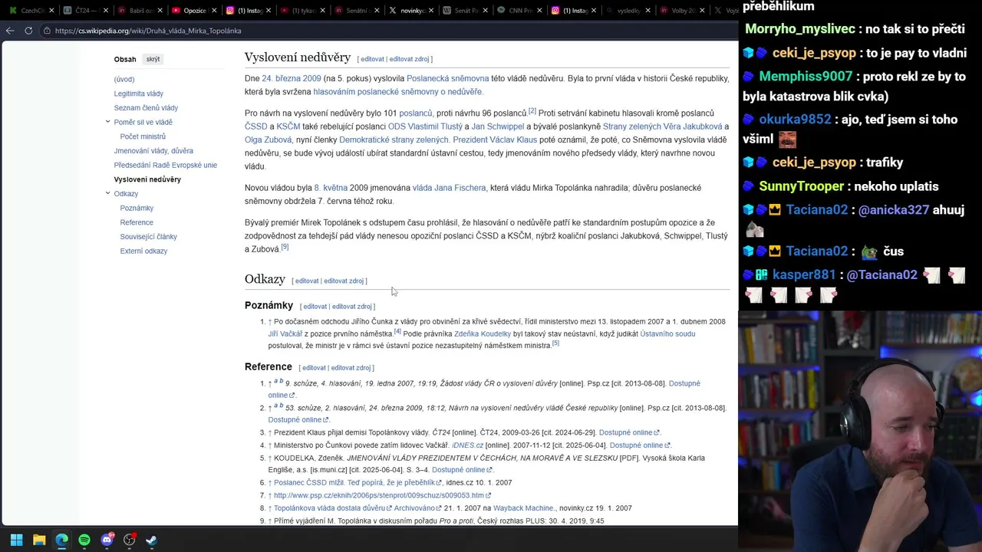Open Microsoft Edge from the taskbar
The height and width of the screenshot is (552, 982).
coord(61,540)
